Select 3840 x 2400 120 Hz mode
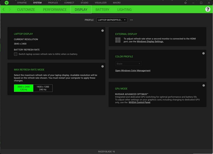Viewport: 213px width, 154px height. pyautogui.click(x=23, y=88)
